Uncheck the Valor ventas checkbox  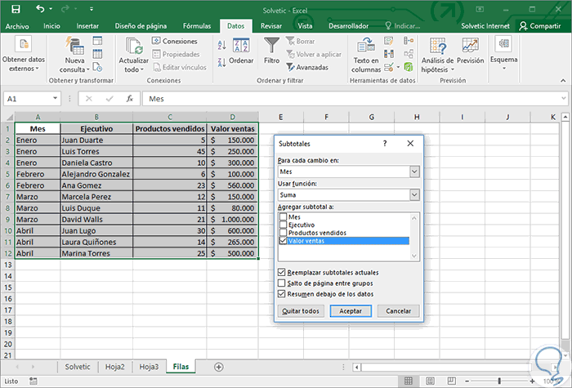pos(283,241)
